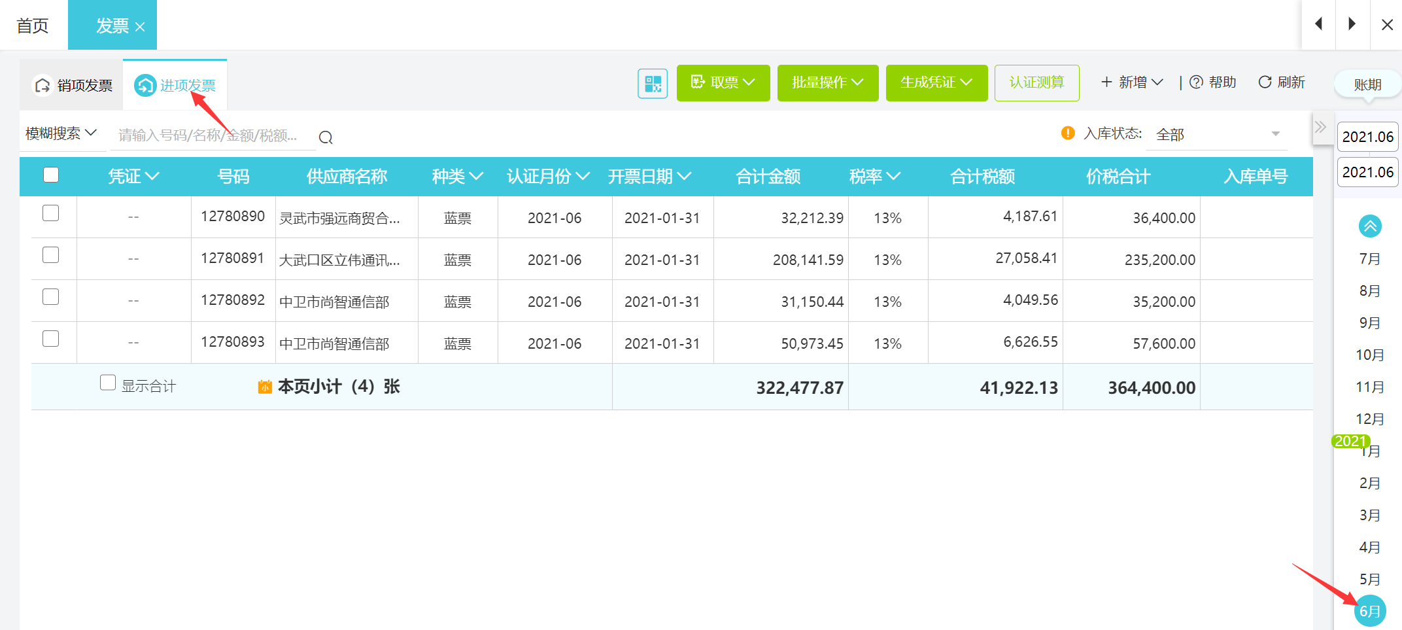Screen dimensions: 1402x630
Task: Click the 价税合计 column header
Action: point(1118,176)
